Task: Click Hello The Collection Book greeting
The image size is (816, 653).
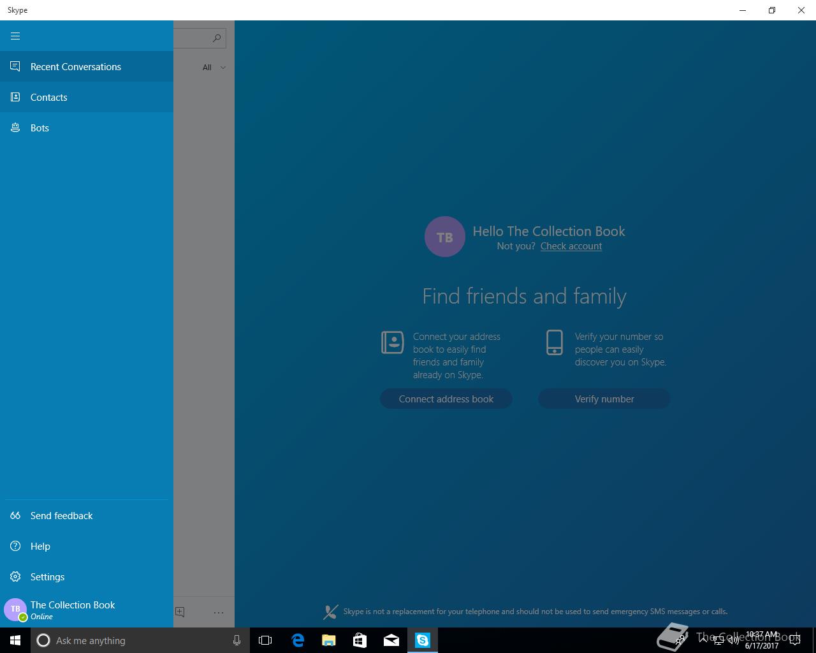Action: point(549,231)
